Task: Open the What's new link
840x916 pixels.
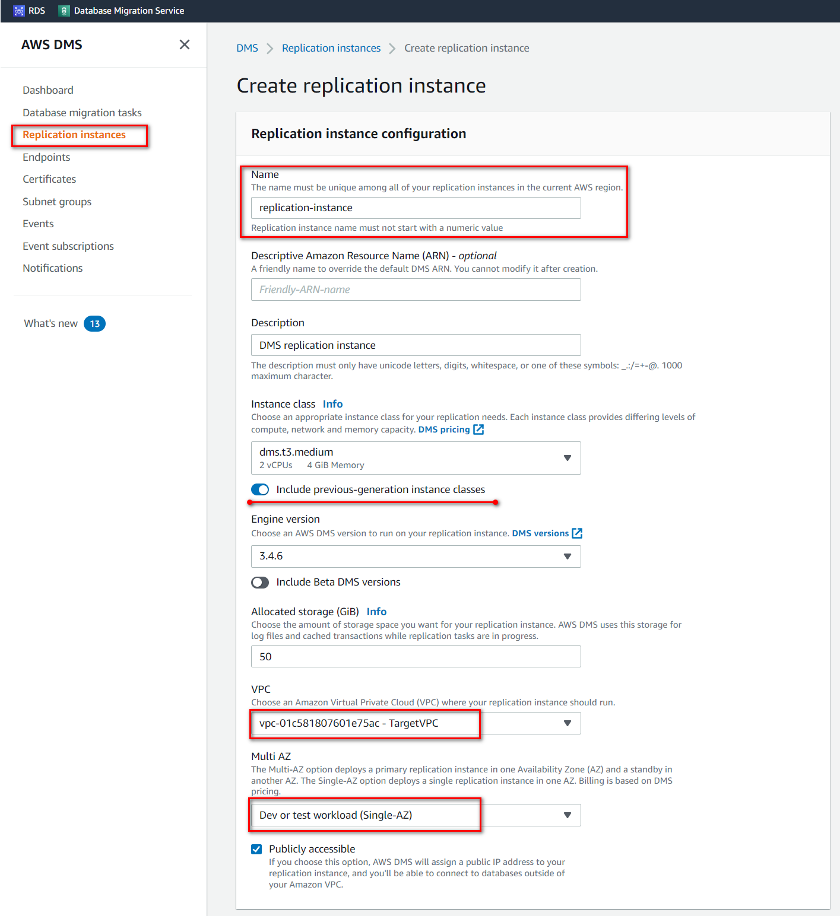Action: 50,323
